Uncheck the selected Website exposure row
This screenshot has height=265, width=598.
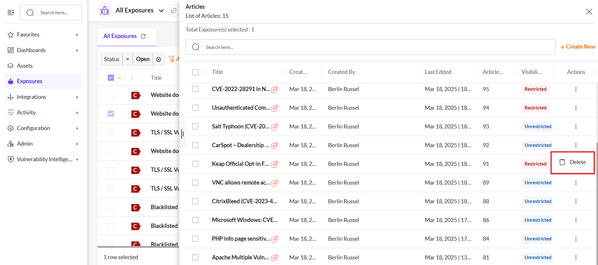(111, 113)
